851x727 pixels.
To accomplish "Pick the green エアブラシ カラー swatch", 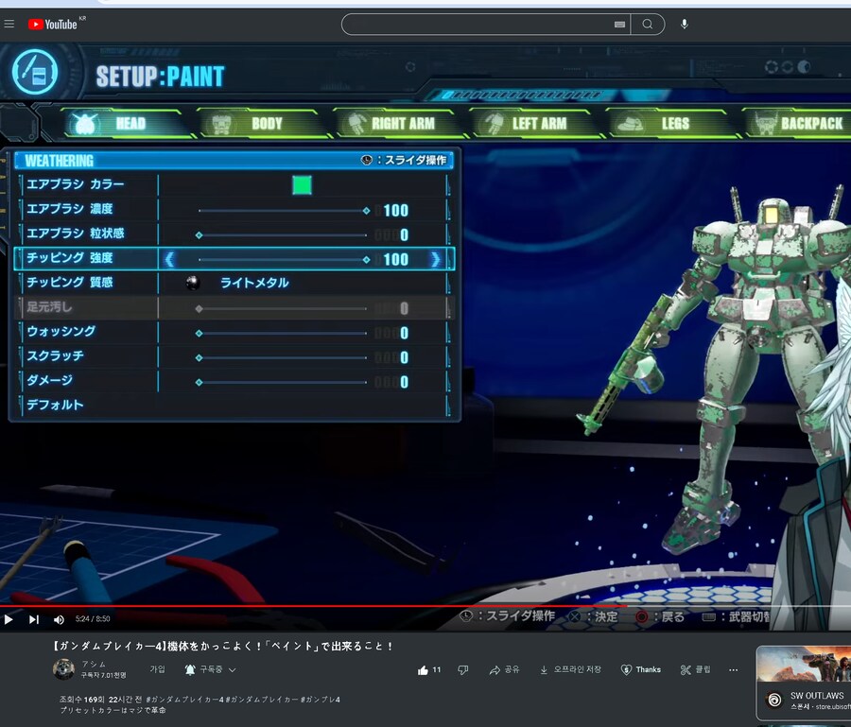I will pos(302,185).
